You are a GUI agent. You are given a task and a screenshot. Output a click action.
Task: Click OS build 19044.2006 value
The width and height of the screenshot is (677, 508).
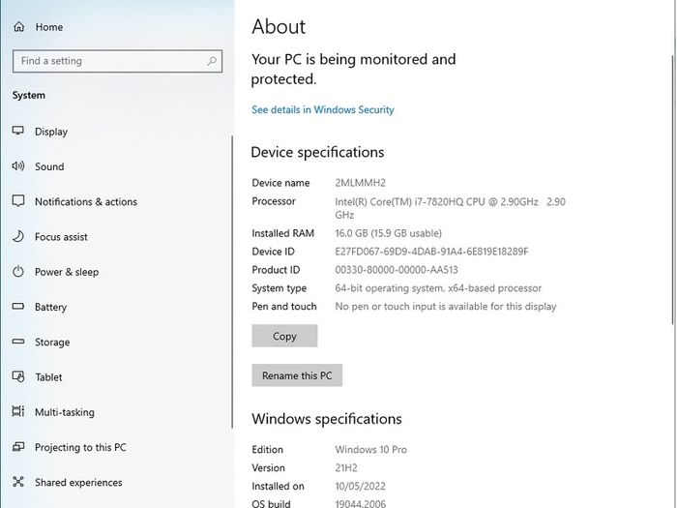pyautogui.click(x=360, y=503)
